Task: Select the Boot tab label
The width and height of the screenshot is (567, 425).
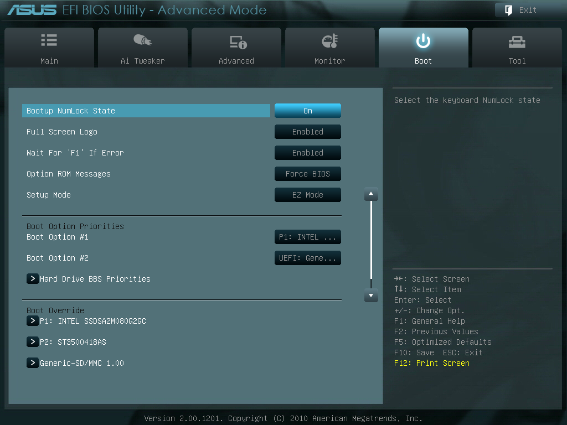Action: click(423, 61)
